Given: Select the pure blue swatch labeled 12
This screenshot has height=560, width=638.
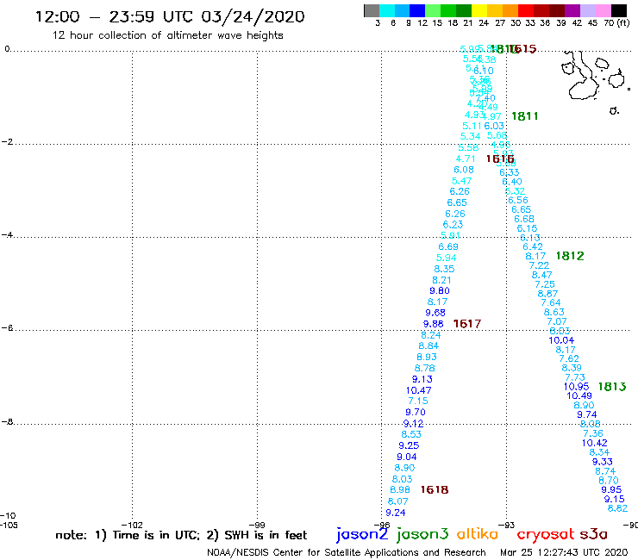Looking at the screenshot, I should (x=417, y=10).
